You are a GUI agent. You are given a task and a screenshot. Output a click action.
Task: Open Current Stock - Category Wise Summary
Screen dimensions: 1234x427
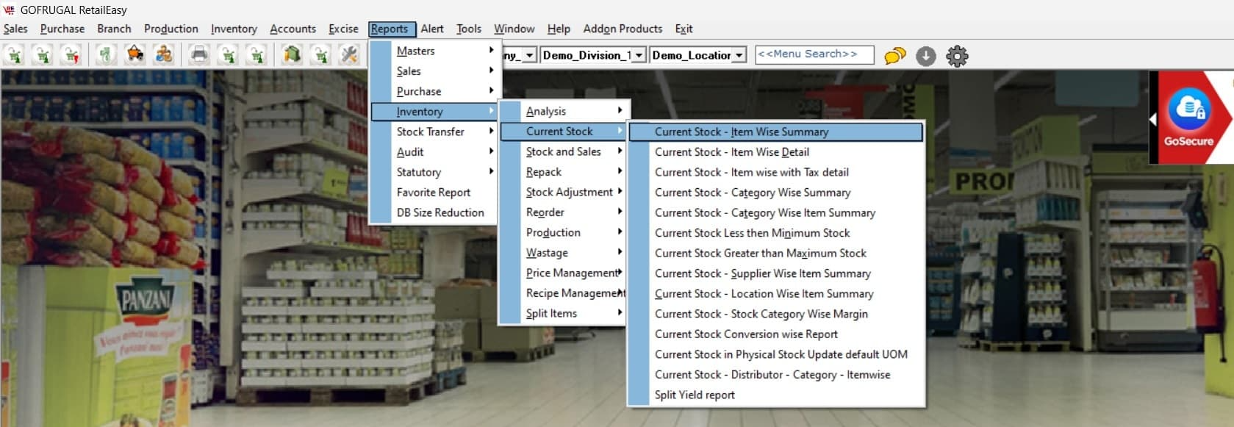[x=776, y=193]
